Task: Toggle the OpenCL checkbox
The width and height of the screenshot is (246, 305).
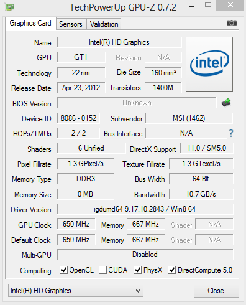Action: pos(63,270)
